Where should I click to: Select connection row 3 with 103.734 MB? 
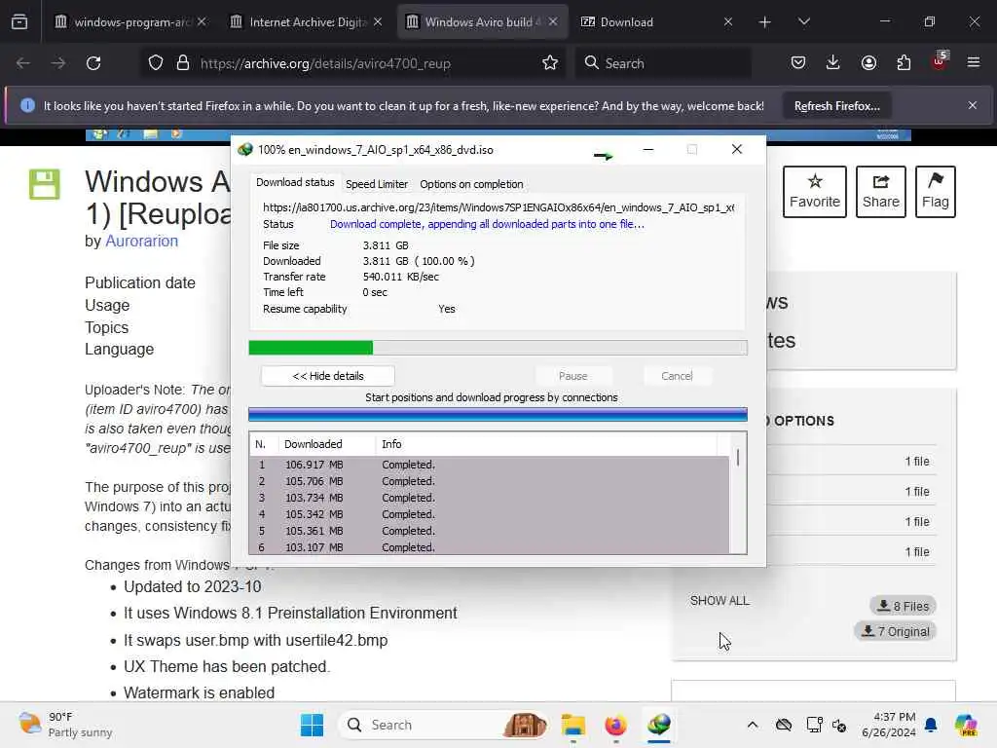tap(489, 498)
